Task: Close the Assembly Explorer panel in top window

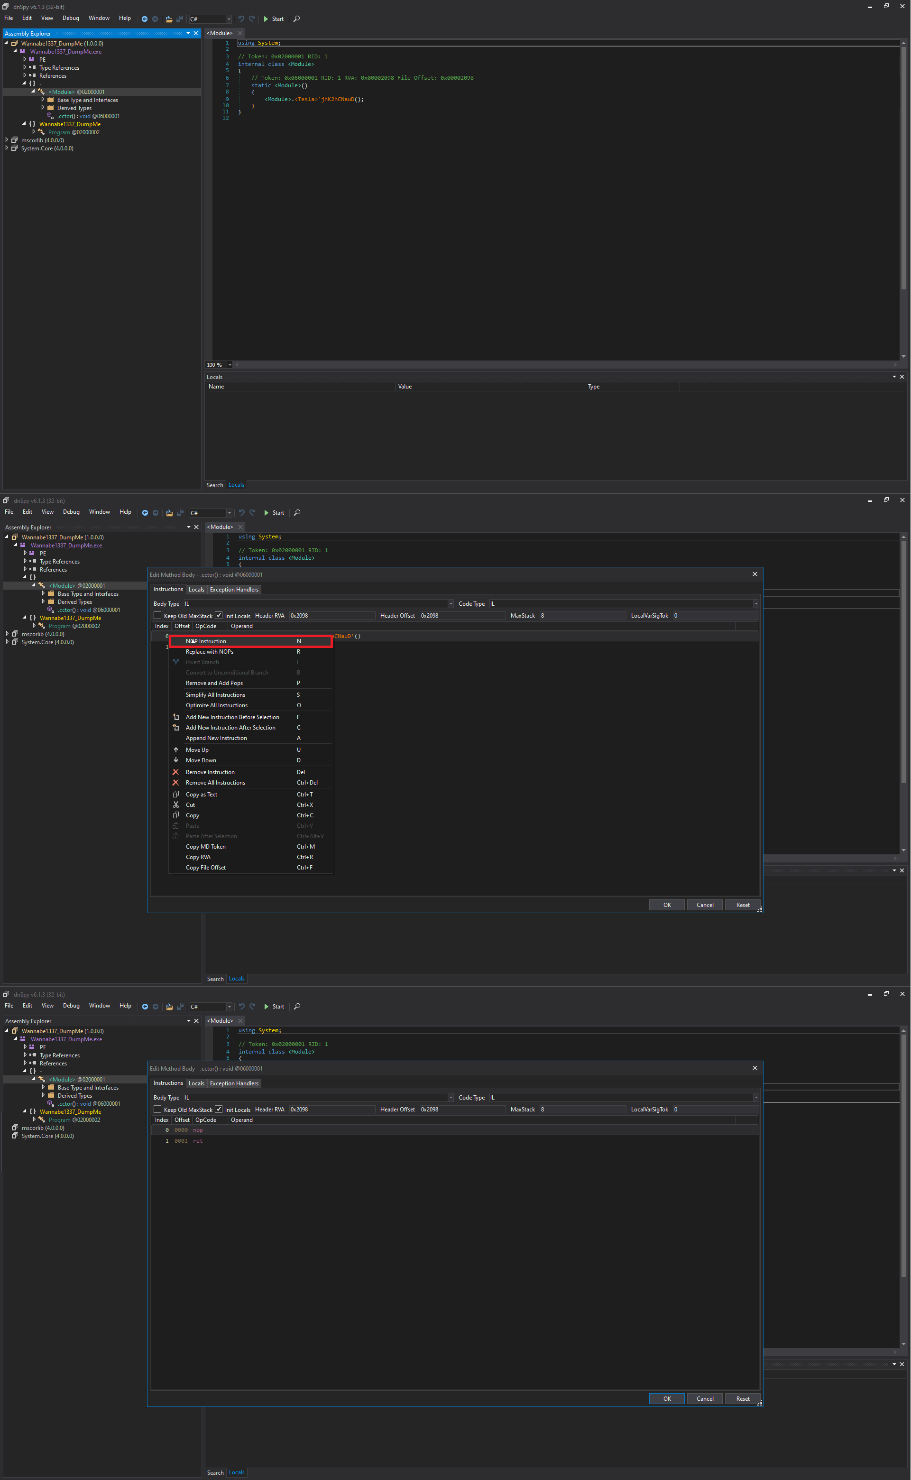Action: tap(196, 34)
